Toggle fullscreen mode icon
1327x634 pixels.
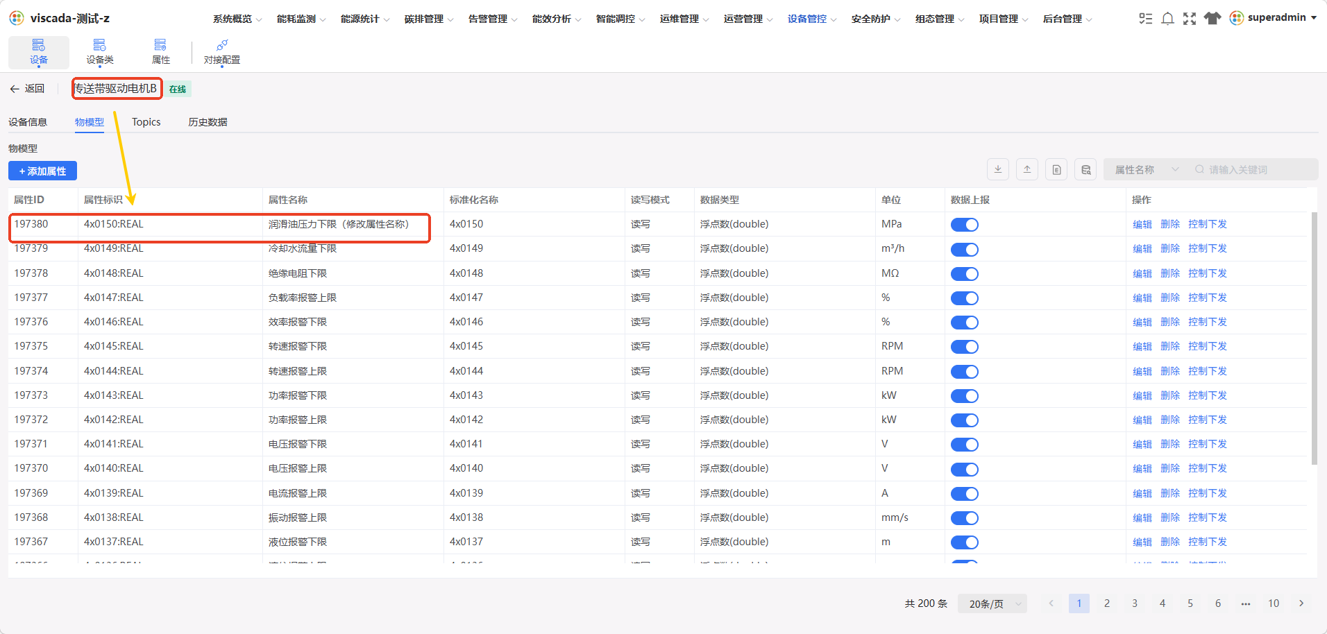tap(1190, 19)
